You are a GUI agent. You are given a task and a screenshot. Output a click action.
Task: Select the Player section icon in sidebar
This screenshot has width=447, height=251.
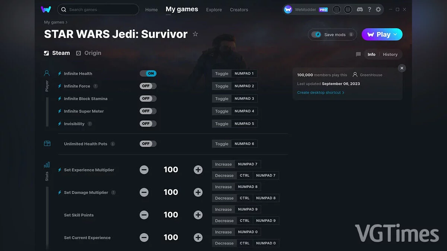click(47, 73)
